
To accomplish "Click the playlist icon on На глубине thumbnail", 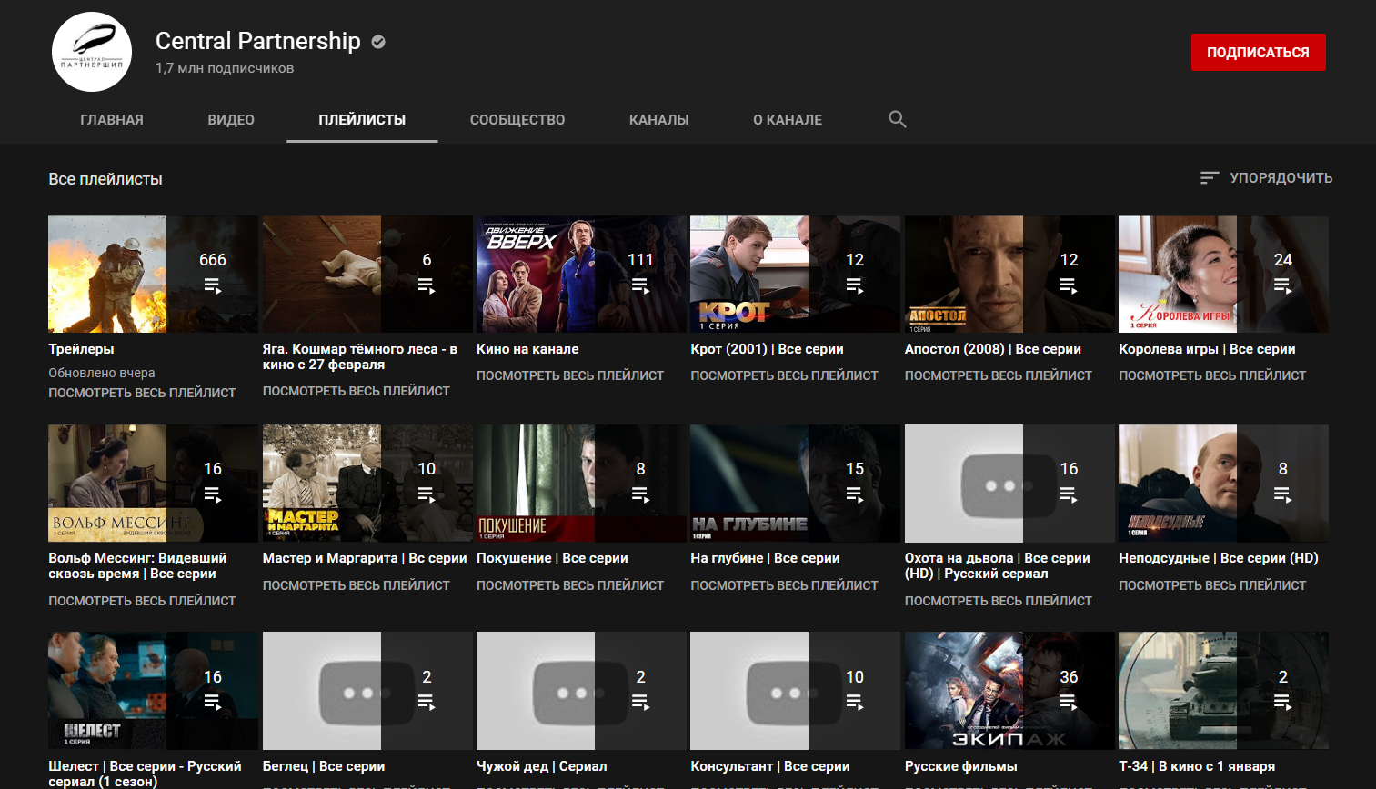I will click(x=855, y=495).
